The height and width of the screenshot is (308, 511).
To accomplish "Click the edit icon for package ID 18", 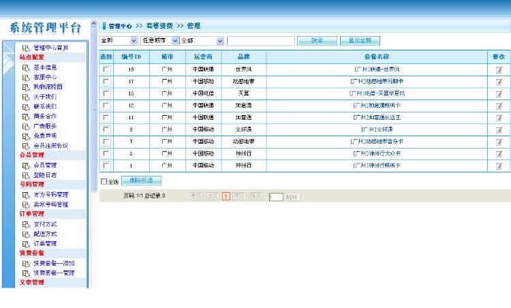I will [499, 70].
